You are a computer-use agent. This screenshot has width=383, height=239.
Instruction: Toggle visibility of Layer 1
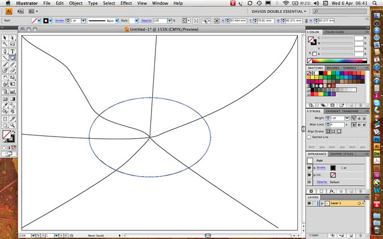(309, 203)
